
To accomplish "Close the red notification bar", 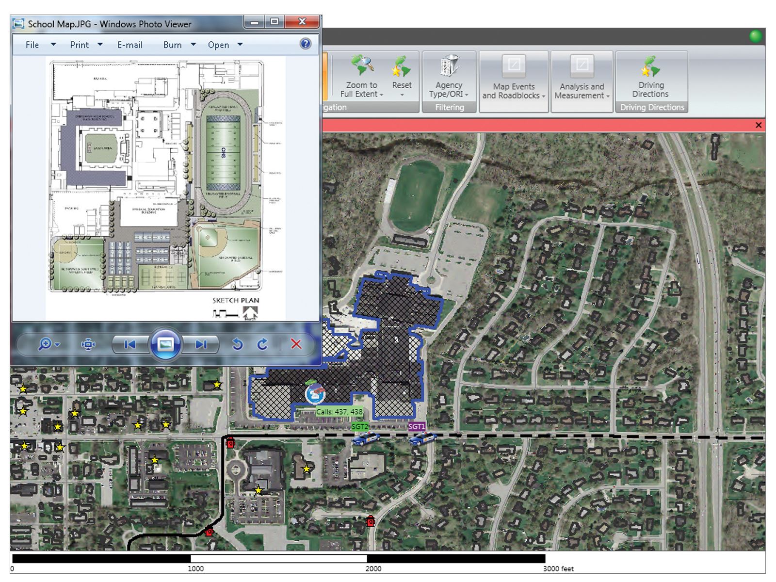I will (x=759, y=125).
